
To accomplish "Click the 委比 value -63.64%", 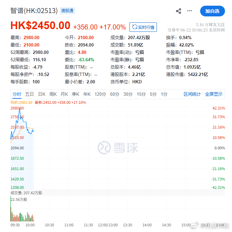I will tap(86, 60).
